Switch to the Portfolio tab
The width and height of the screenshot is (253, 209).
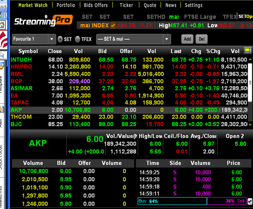click(x=66, y=5)
